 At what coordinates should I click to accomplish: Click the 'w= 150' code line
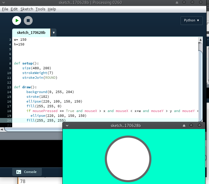click(x=20, y=40)
